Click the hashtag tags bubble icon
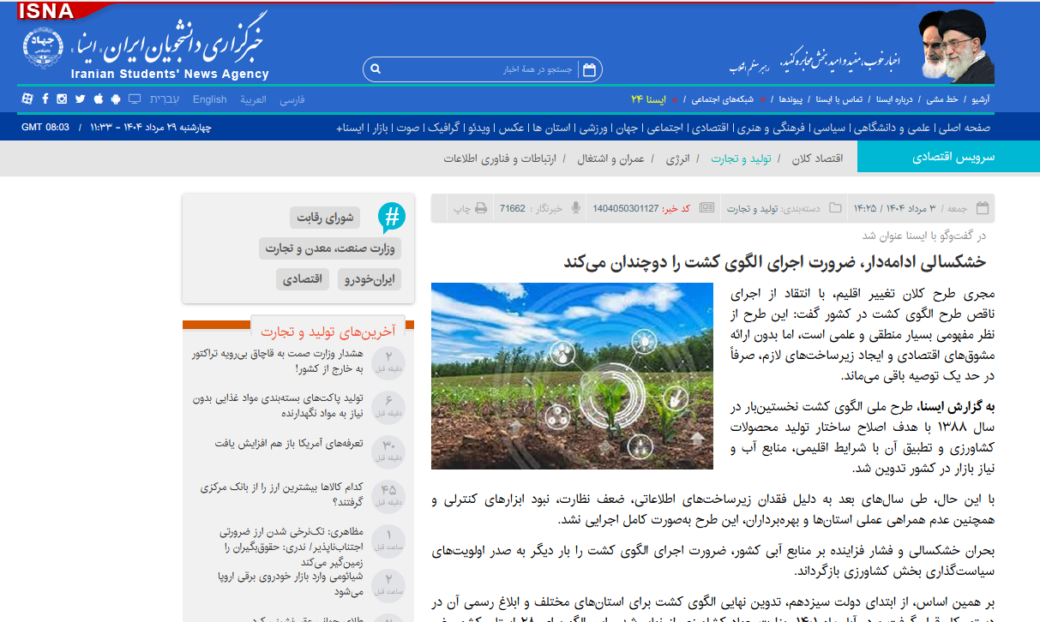Screen dimensions: 1040x622 click(x=392, y=218)
